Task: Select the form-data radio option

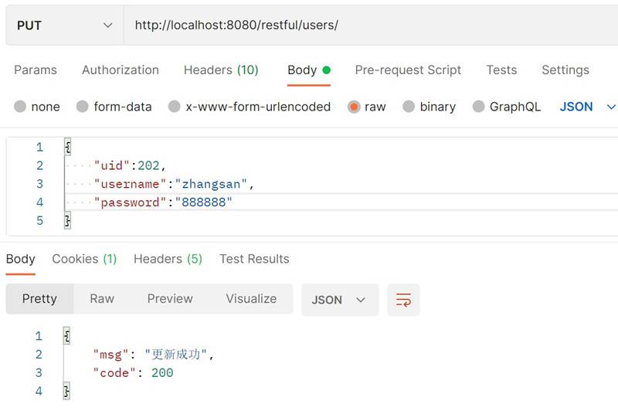Action: [83, 107]
